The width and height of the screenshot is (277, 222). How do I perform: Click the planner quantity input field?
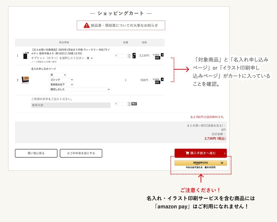pyautogui.click(x=121, y=56)
